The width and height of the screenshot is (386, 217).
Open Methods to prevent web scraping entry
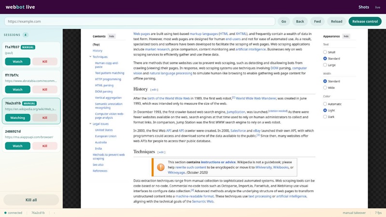click(109, 157)
